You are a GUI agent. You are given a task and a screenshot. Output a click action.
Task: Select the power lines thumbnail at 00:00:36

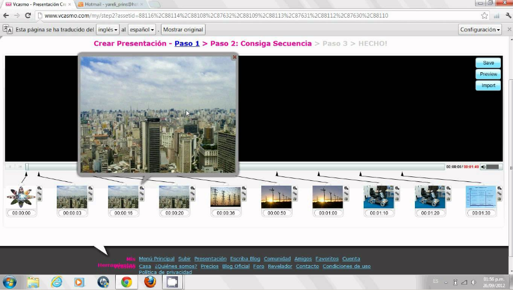click(225, 197)
